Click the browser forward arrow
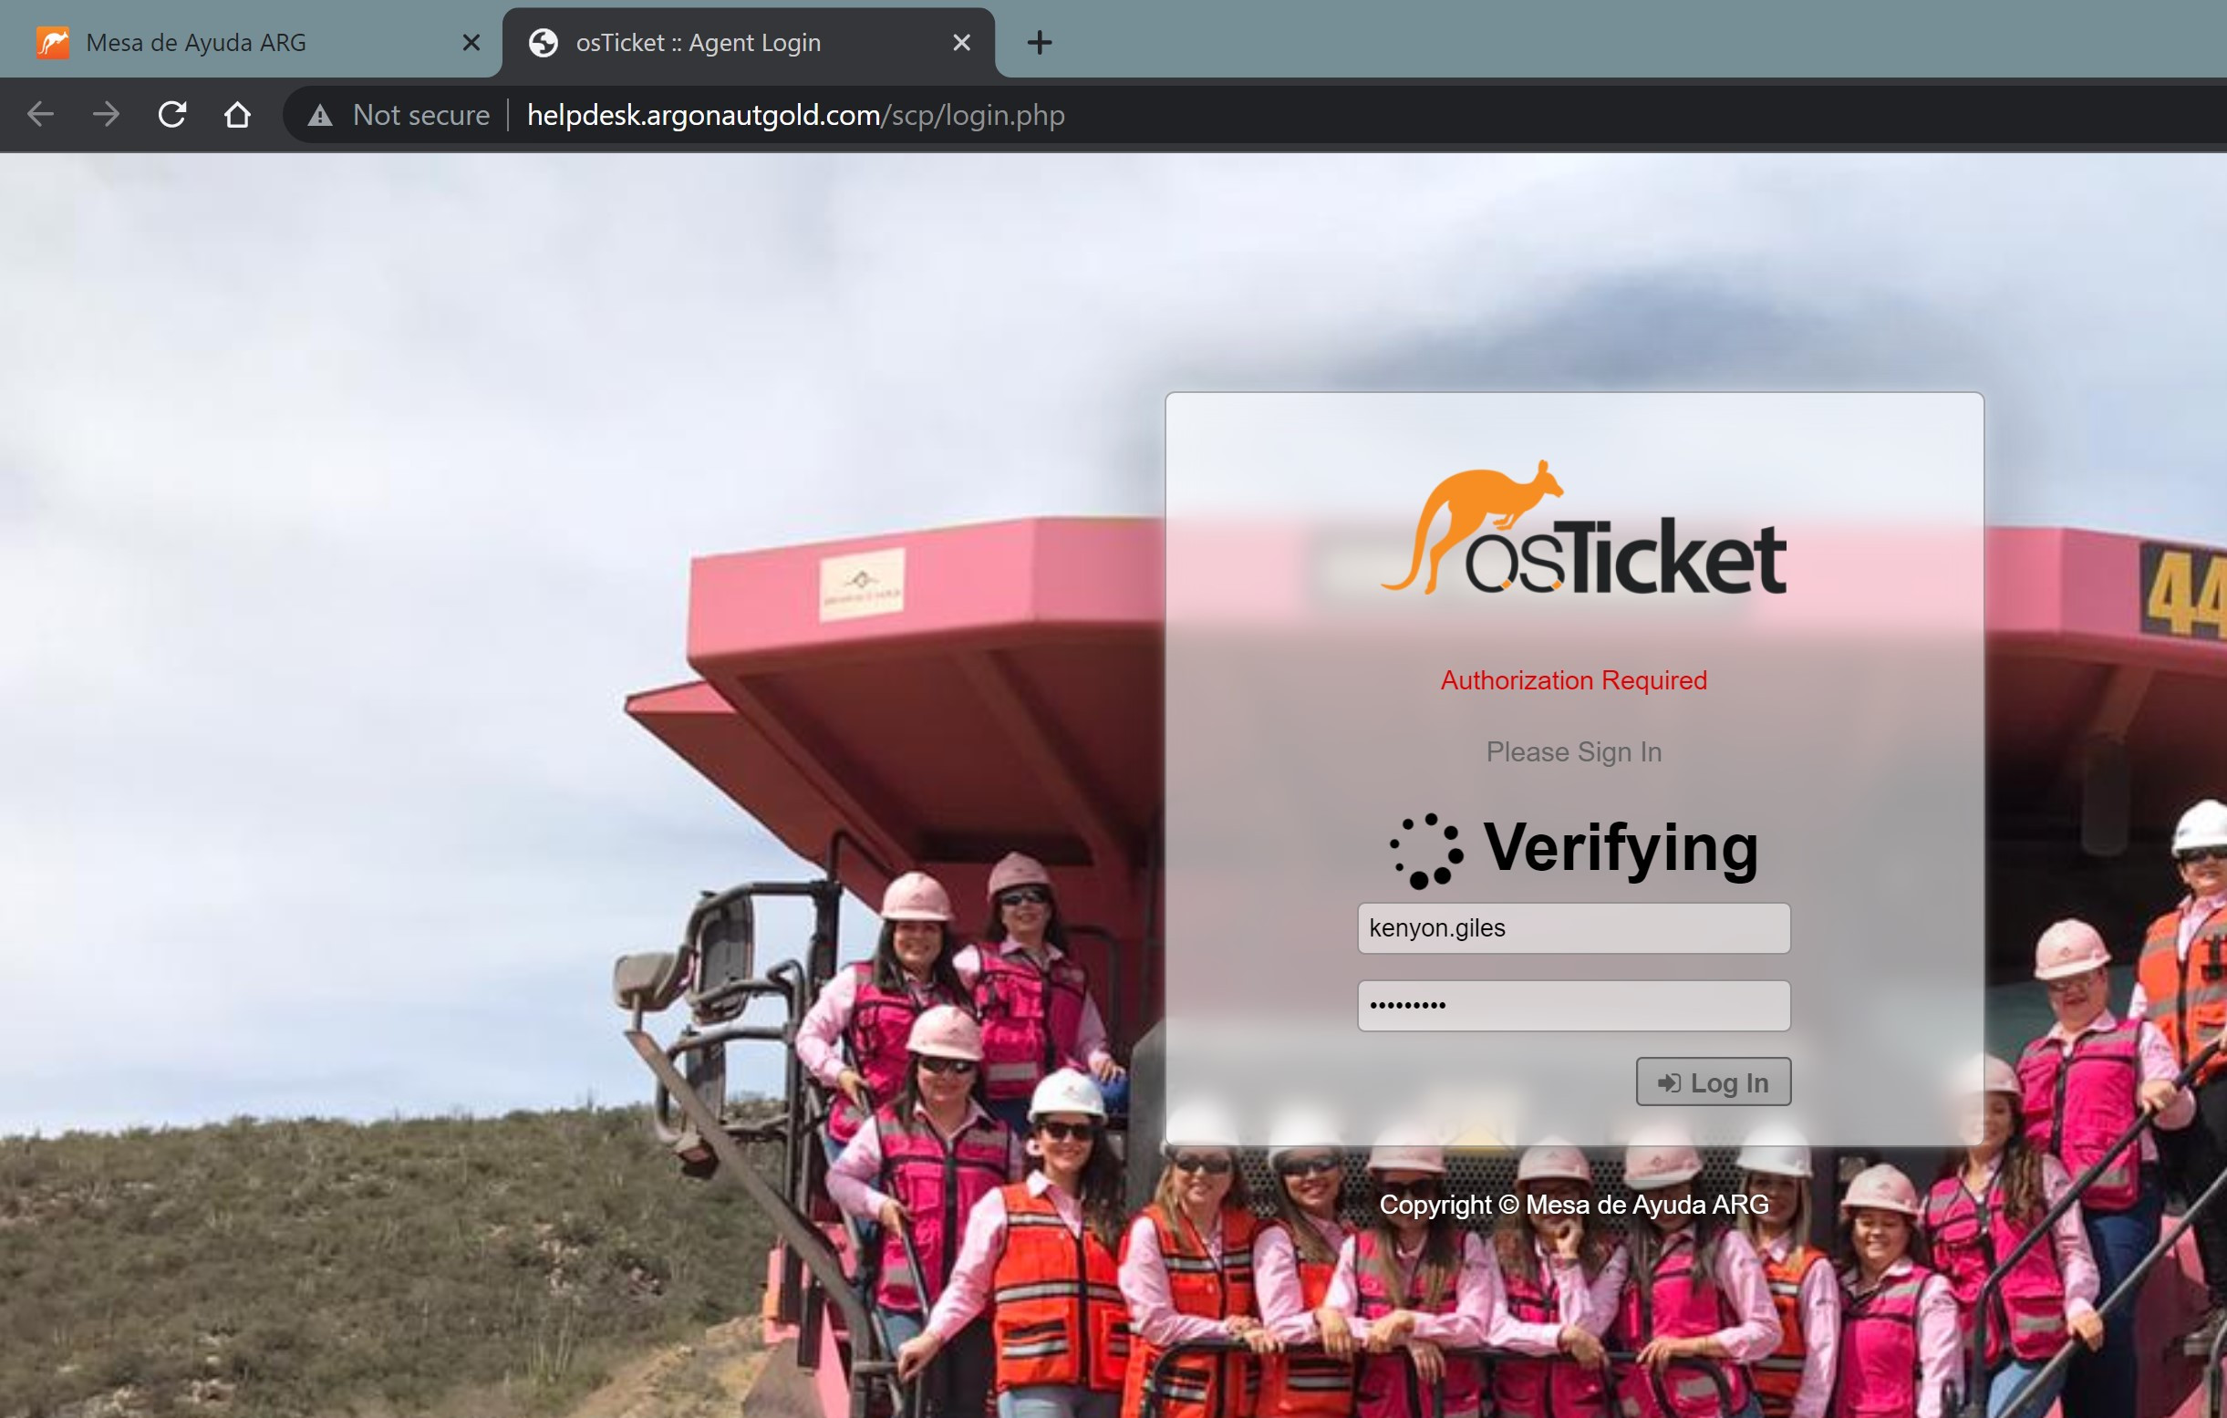 107,115
